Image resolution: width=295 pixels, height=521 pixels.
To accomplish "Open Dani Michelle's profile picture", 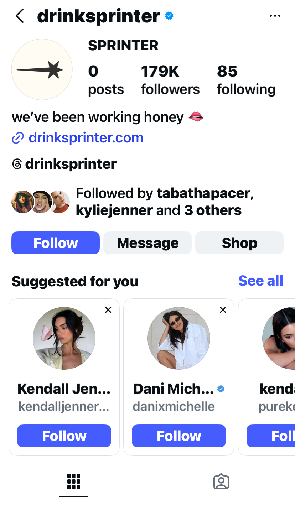I will [179, 338].
